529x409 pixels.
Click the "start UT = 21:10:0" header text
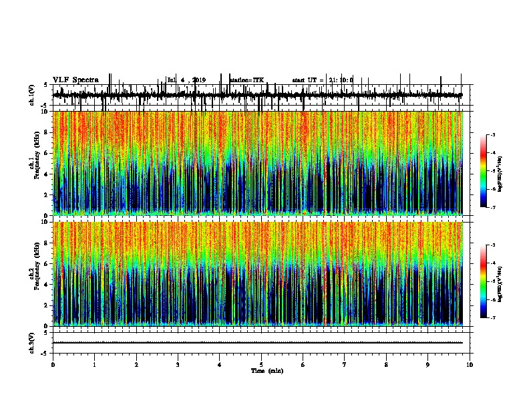coord(323,80)
